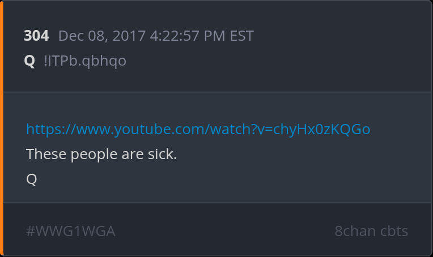The width and height of the screenshot is (433, 257).
Task: Click the divider line above the footer
Action: 217,203
